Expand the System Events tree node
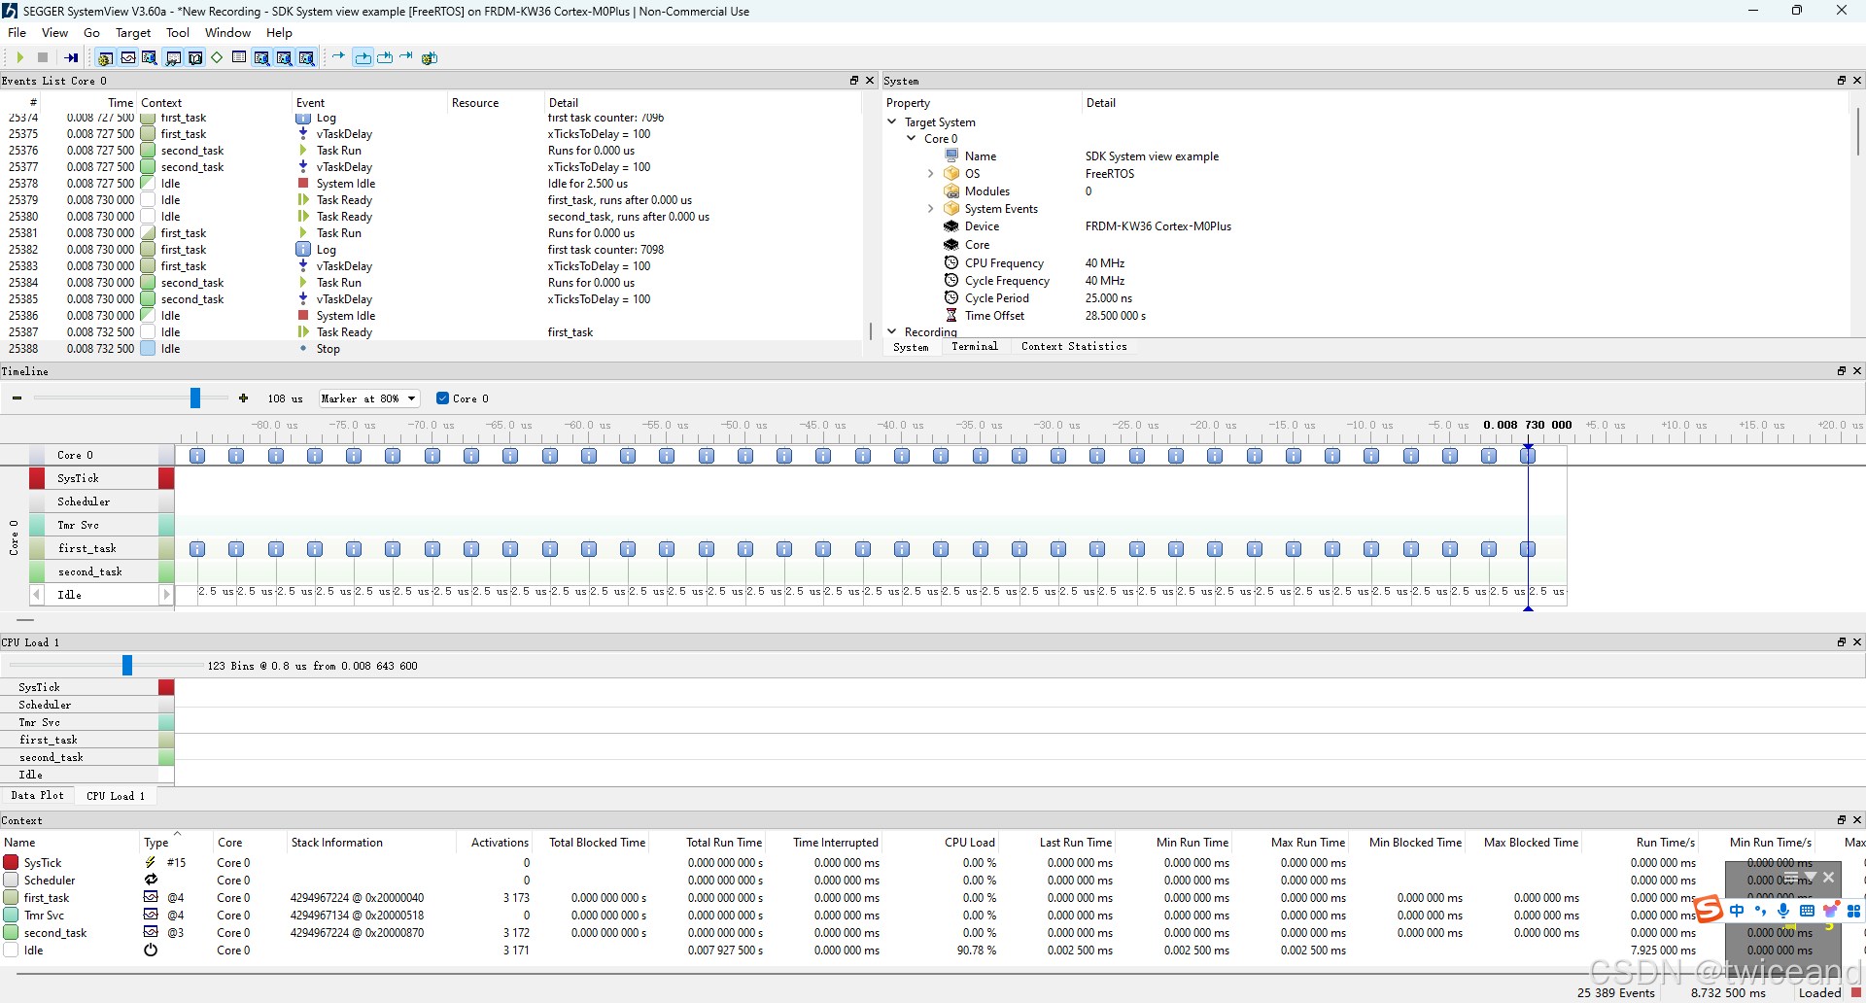Viewport: 1866px width, 1003px height. pos(930,209)
